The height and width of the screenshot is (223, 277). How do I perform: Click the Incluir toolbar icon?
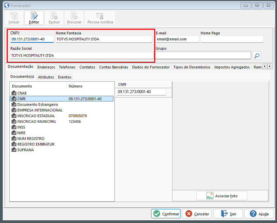click(x=14, y=18)
